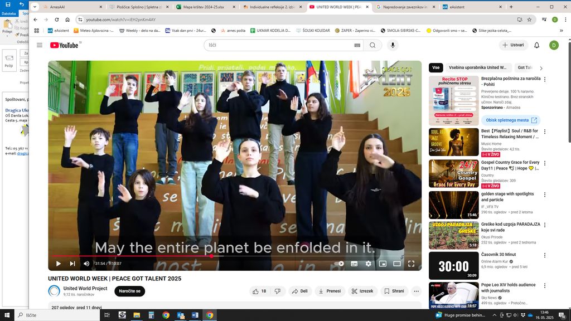
Task: Open the United World Project channel
Action: (85, 288)
